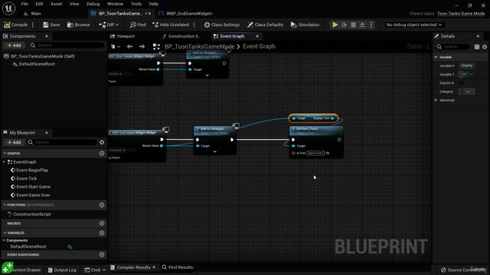
Task: Add a new variable with plus icon
Action: coord(102,233)
